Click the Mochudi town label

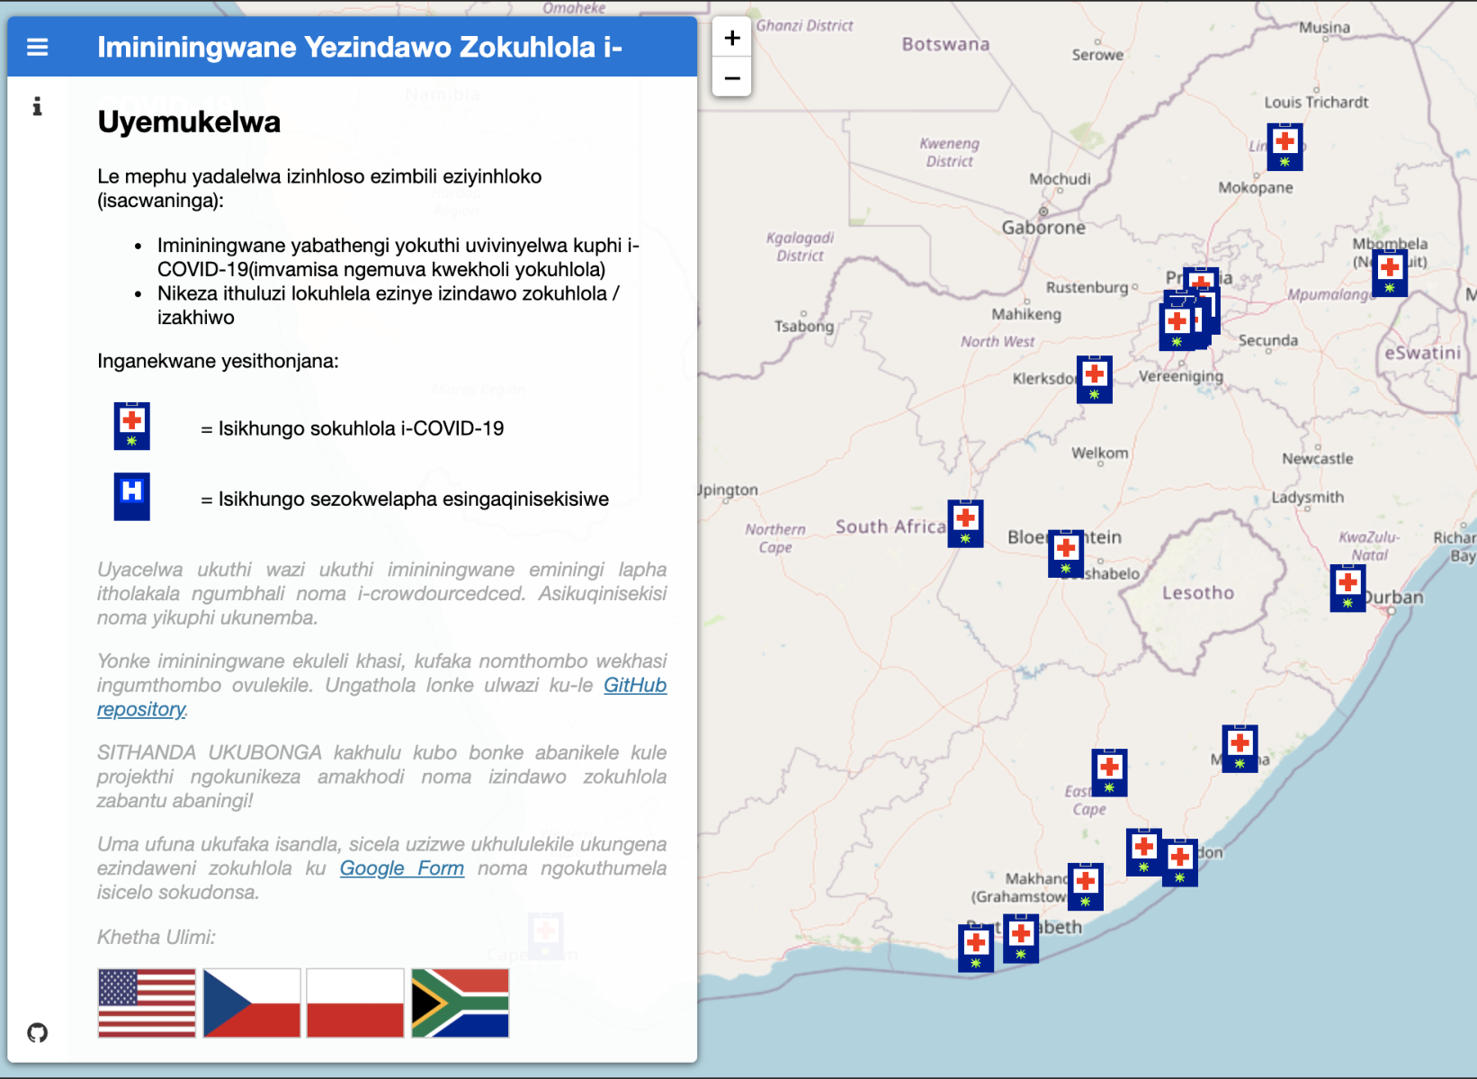1060,178
